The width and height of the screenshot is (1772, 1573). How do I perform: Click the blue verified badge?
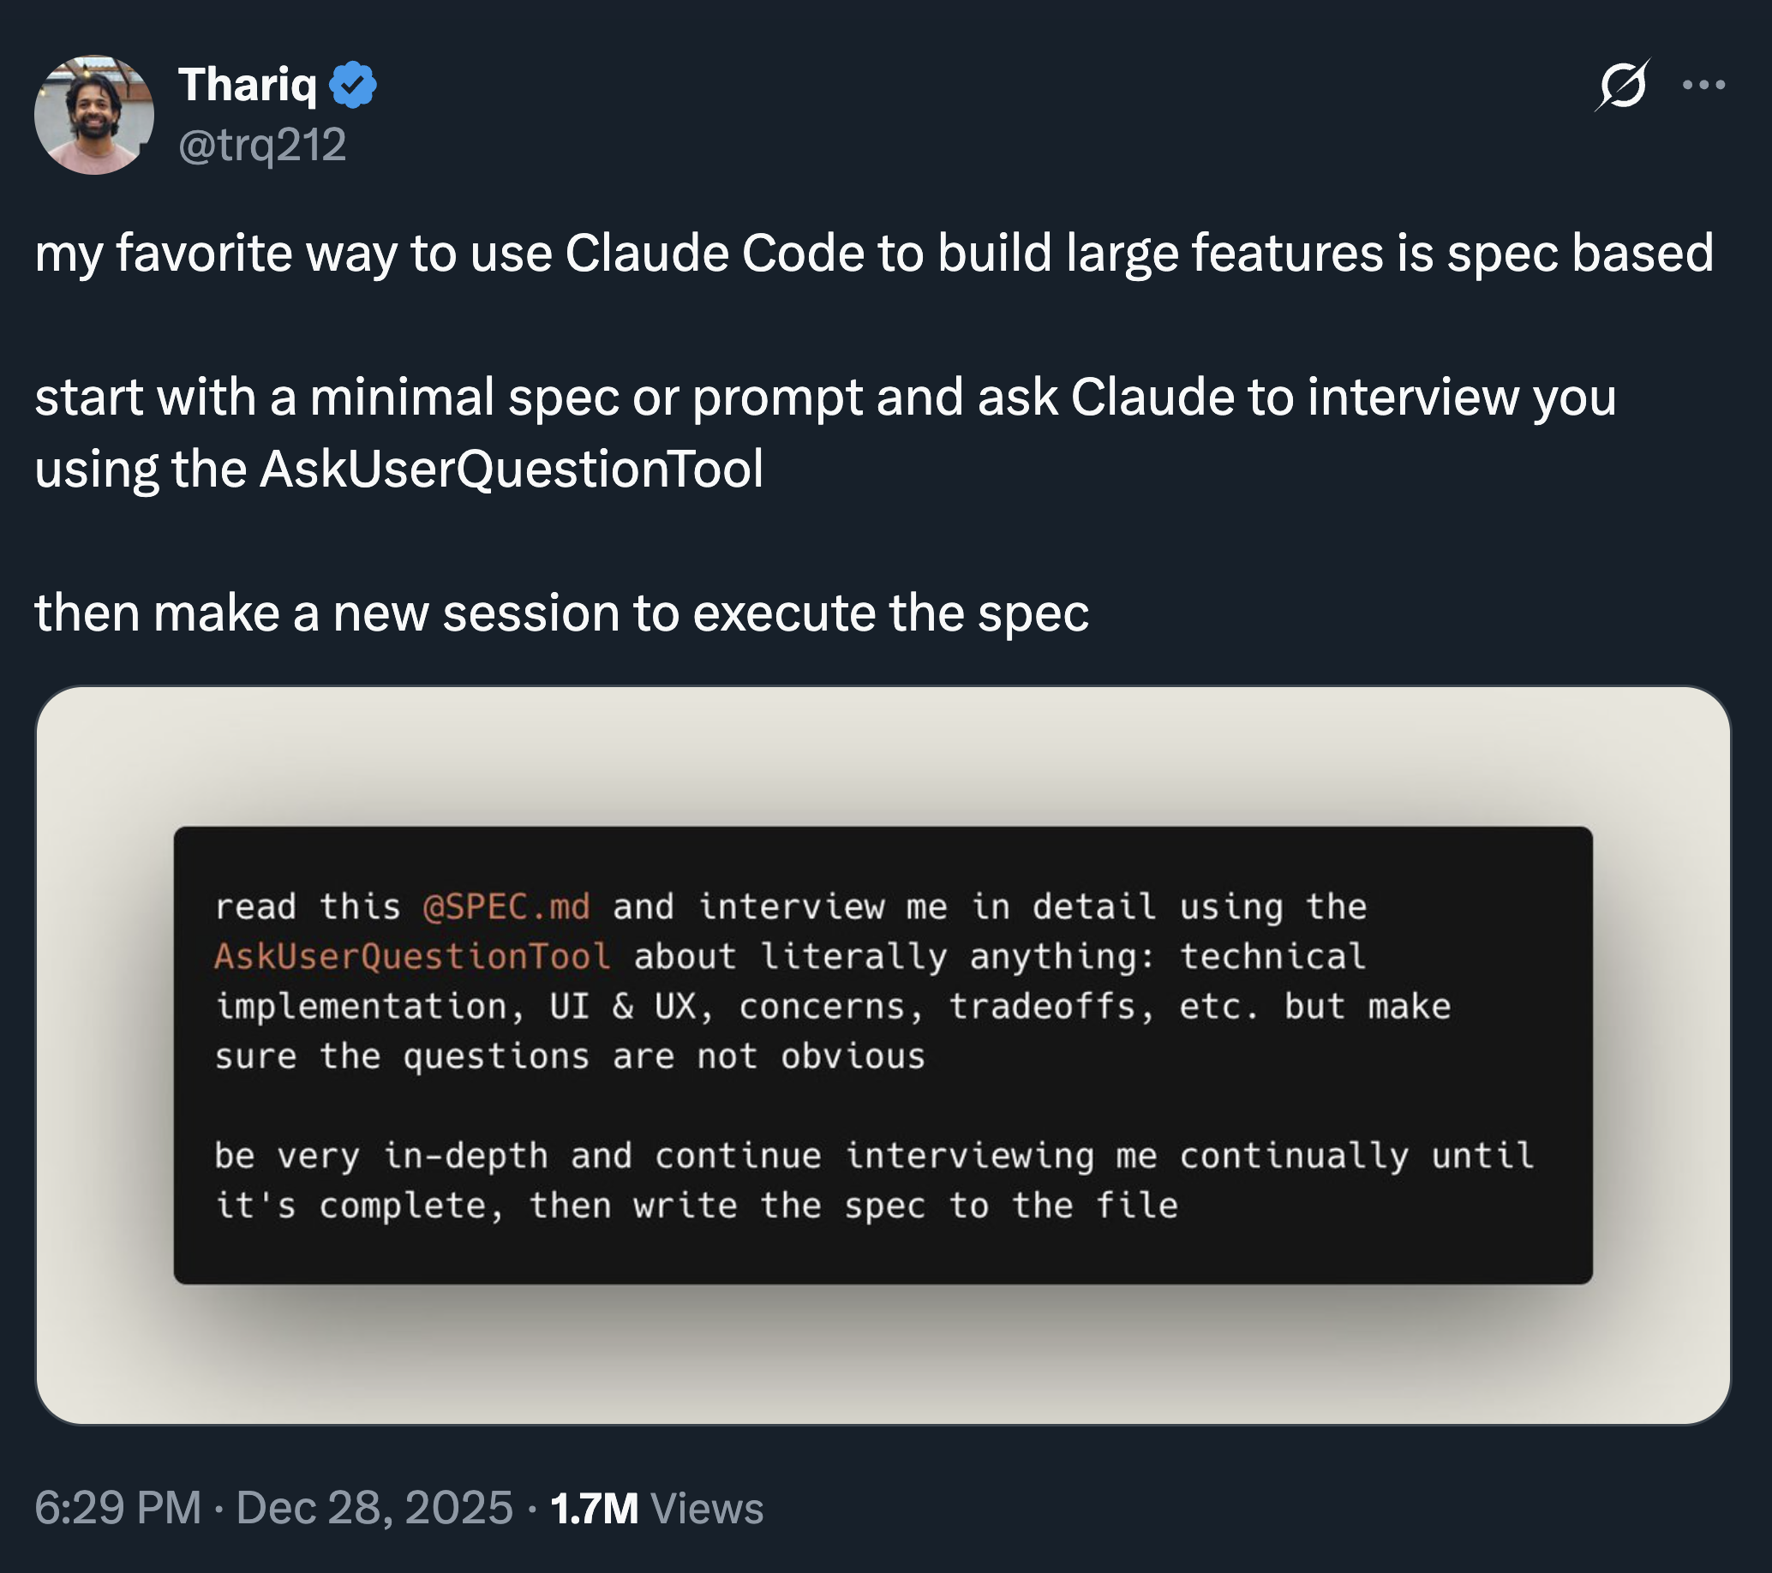point(353,85)
